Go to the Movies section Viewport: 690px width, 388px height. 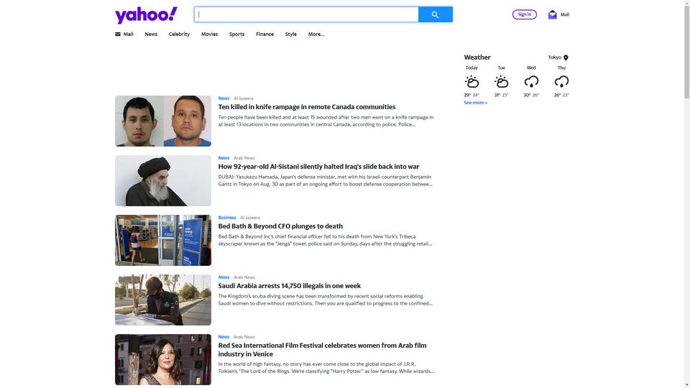(x=209, y=34)
